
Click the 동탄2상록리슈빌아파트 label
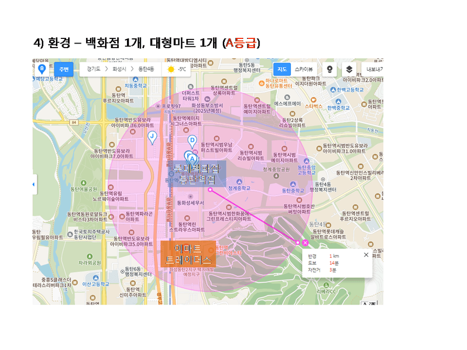tap(292, 123)
